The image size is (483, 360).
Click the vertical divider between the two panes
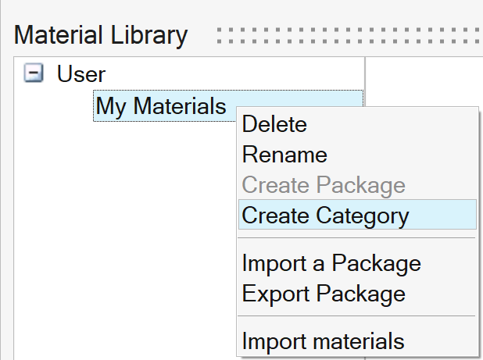(365, 78)
